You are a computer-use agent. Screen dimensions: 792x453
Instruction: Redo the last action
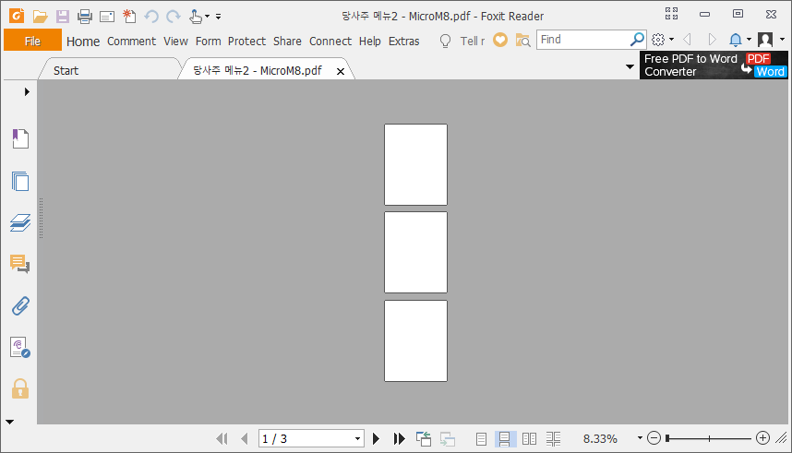[x=174, y=17]
